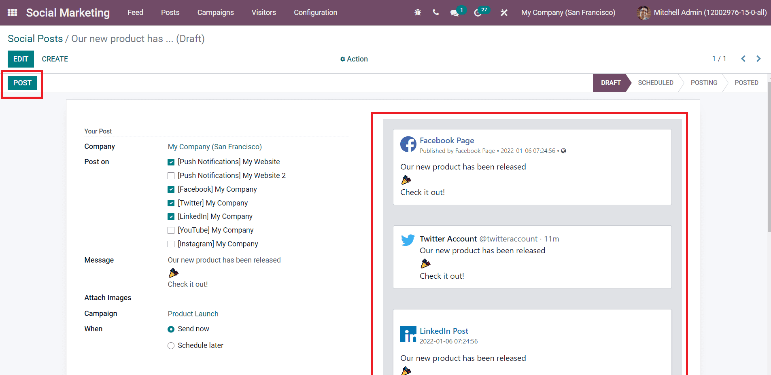Click the Twitter bird icon in preview
The height and width of the screenshot is (375, 771).
408,239
